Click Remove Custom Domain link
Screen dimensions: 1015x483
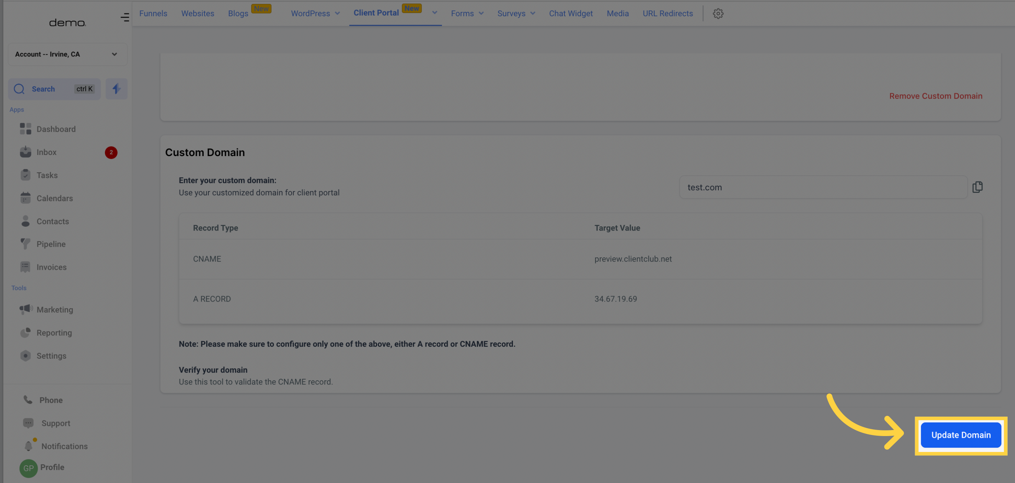936,96
